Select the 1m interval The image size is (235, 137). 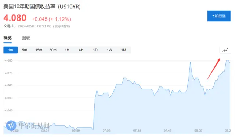tap(11, 50)
